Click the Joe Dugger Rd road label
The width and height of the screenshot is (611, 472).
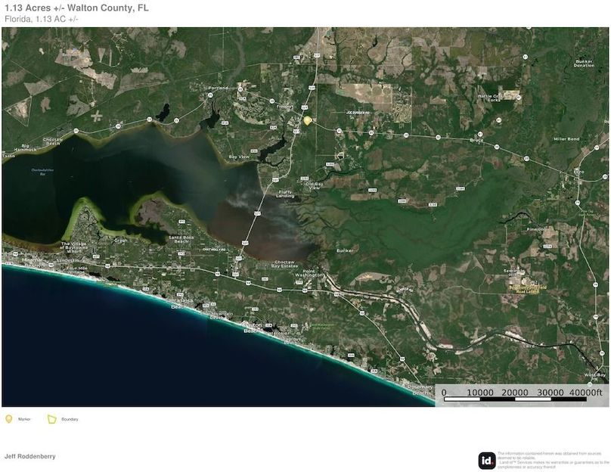pyautogui.click(x=358, y=112)
